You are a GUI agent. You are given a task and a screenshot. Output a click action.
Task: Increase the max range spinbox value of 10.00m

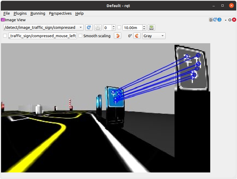point(144,26)
